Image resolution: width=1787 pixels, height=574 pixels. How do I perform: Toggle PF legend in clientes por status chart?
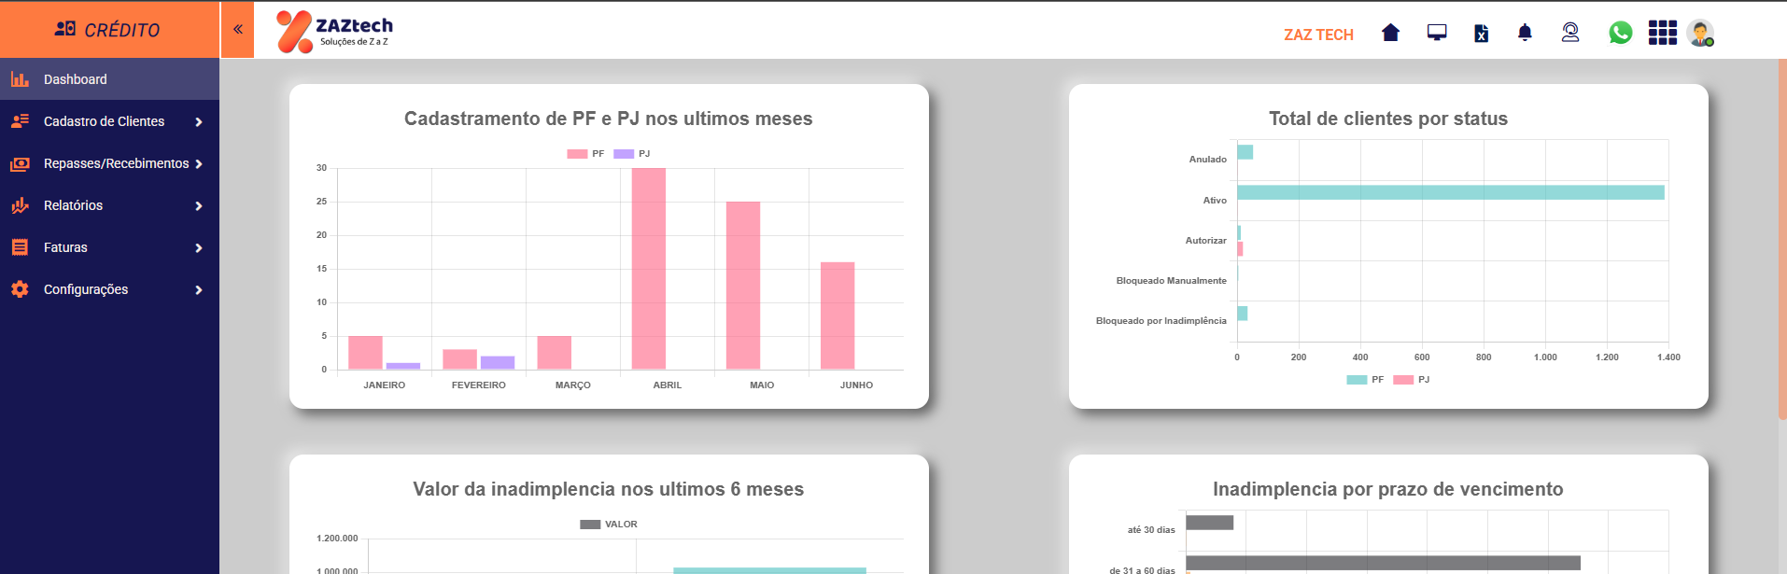pos(1365,380)
